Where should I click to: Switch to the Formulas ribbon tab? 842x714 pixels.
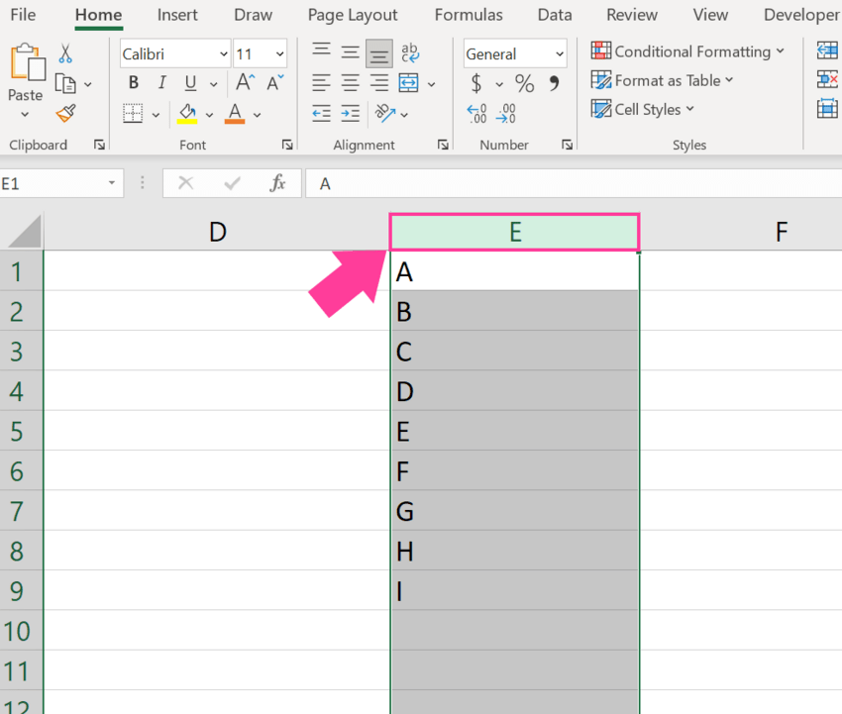[x=469, y=15]
